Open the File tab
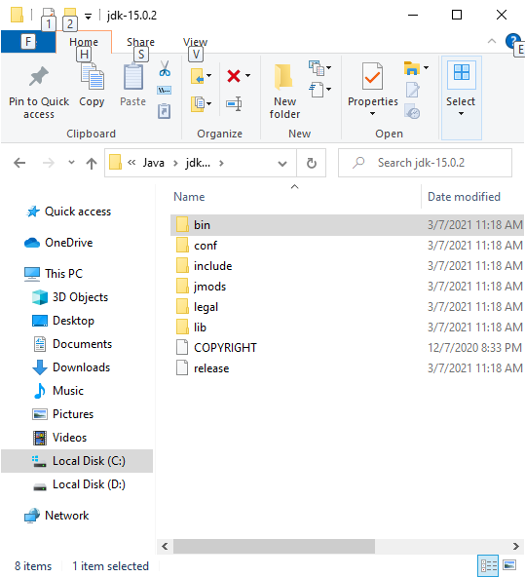Screen dimensions: 525x578 pyautogui.click(x=28, y=42)
